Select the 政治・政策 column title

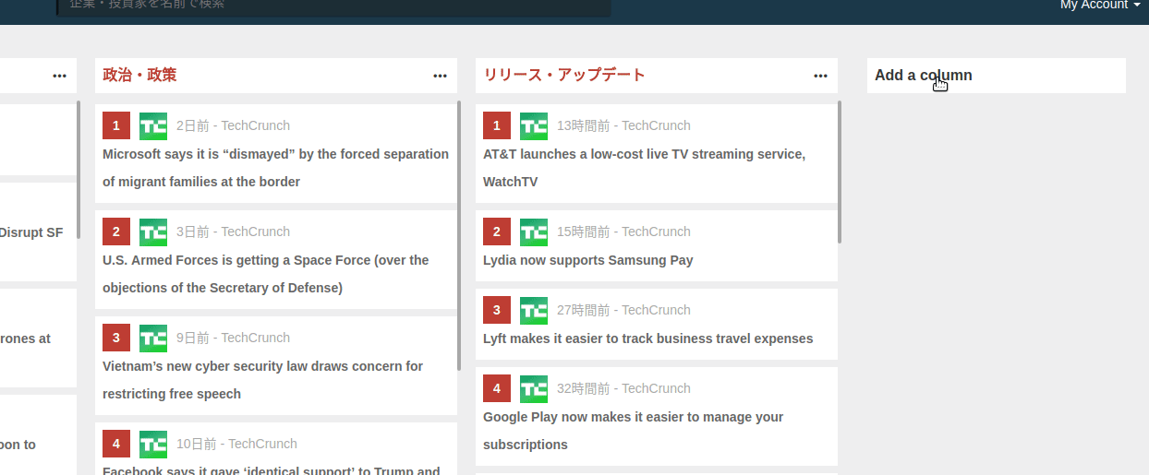tap(139, 75)
